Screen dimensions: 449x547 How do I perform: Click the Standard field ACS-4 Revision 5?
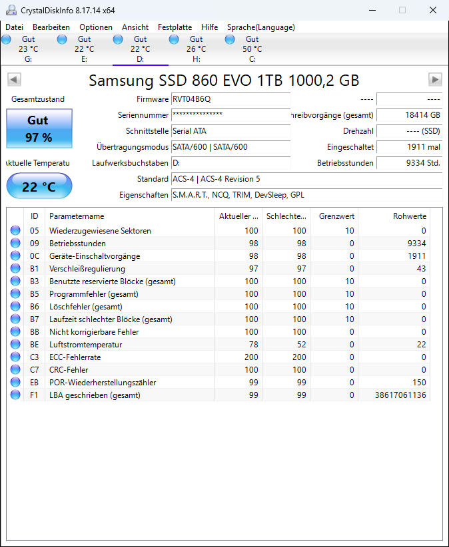[x=307, y=179]
